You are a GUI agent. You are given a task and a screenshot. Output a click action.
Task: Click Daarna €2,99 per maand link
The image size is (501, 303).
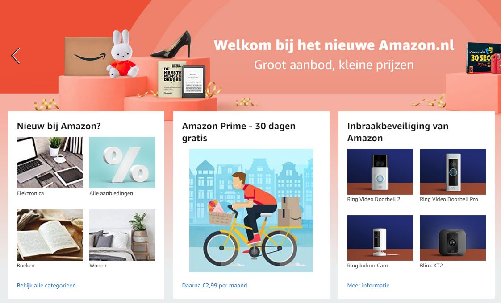tap(214, 286)
